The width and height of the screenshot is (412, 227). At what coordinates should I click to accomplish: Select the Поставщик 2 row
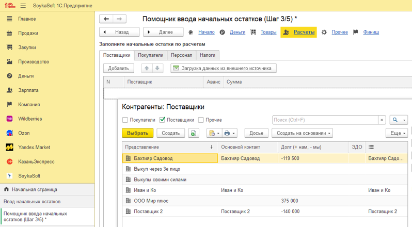pos(265,211)
